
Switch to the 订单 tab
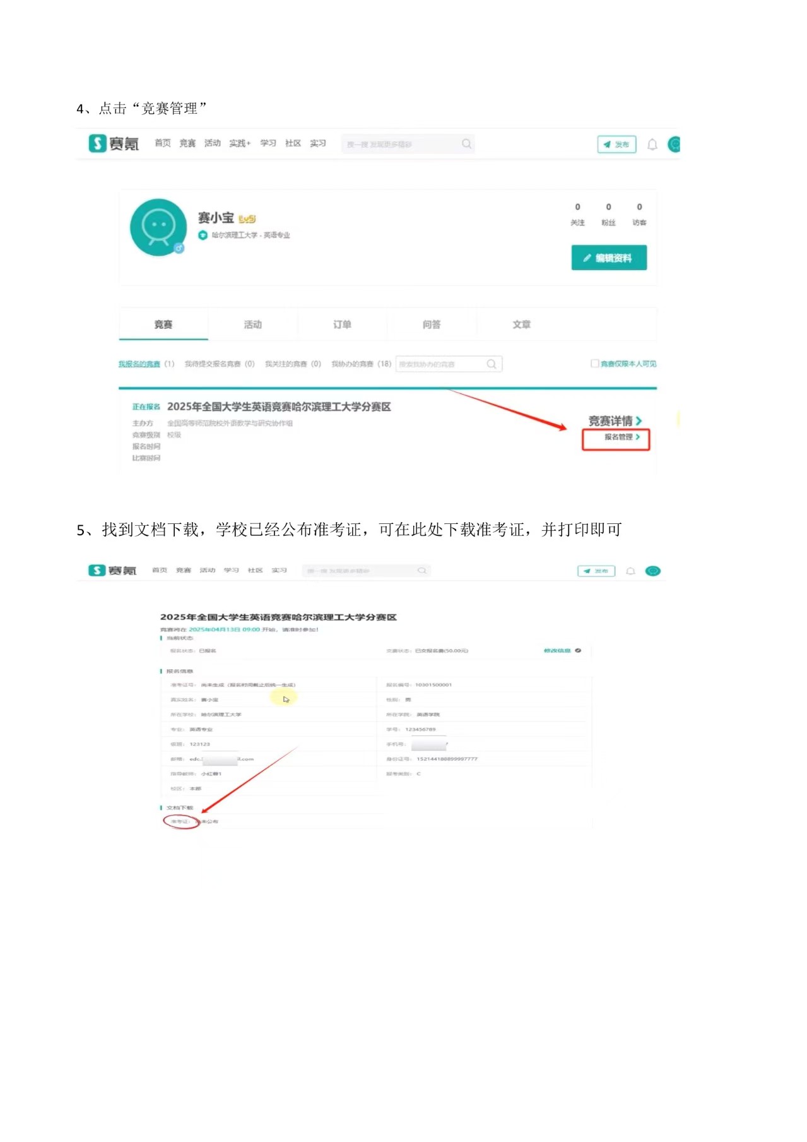point(342,324)
